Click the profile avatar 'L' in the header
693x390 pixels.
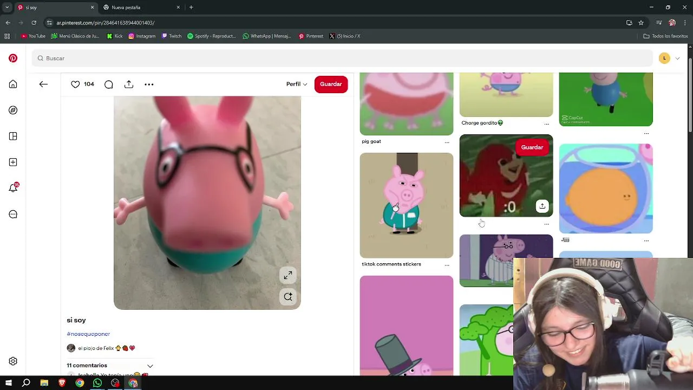click(x=664, y=58)
